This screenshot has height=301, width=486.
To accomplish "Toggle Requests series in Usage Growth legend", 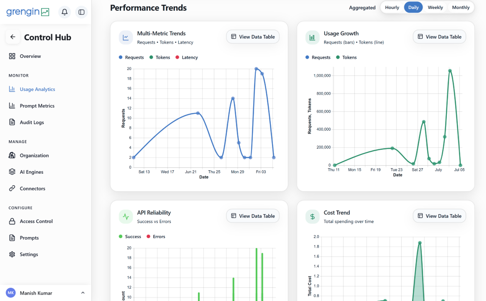I will [x=318, y=57].
